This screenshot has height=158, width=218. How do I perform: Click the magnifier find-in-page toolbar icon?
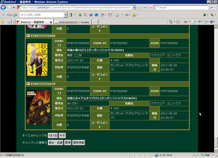click(85, 15)
